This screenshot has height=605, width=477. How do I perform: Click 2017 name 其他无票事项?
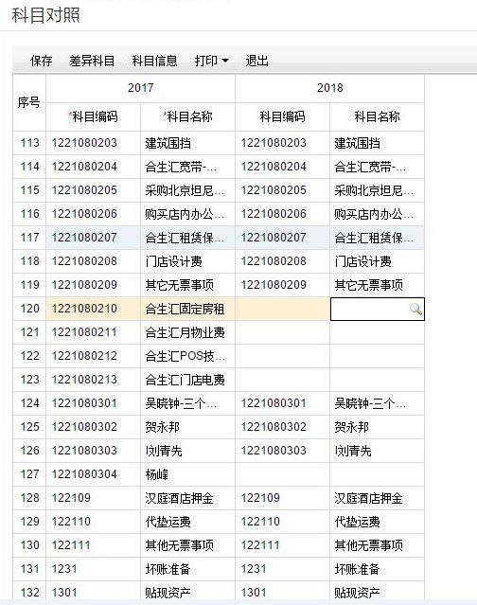point(179,545)
